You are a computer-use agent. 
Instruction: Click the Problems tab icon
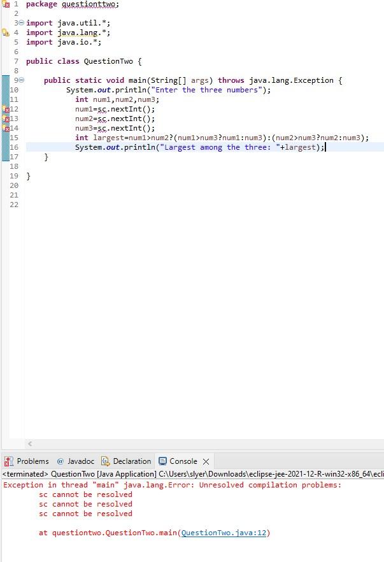[8, 461]
